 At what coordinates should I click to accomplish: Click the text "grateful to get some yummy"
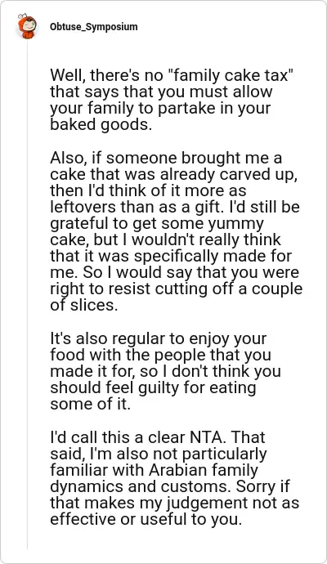pos(157,224)
